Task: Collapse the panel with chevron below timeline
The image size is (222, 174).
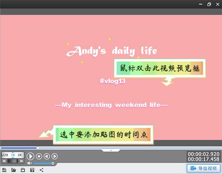Action: 111,150
